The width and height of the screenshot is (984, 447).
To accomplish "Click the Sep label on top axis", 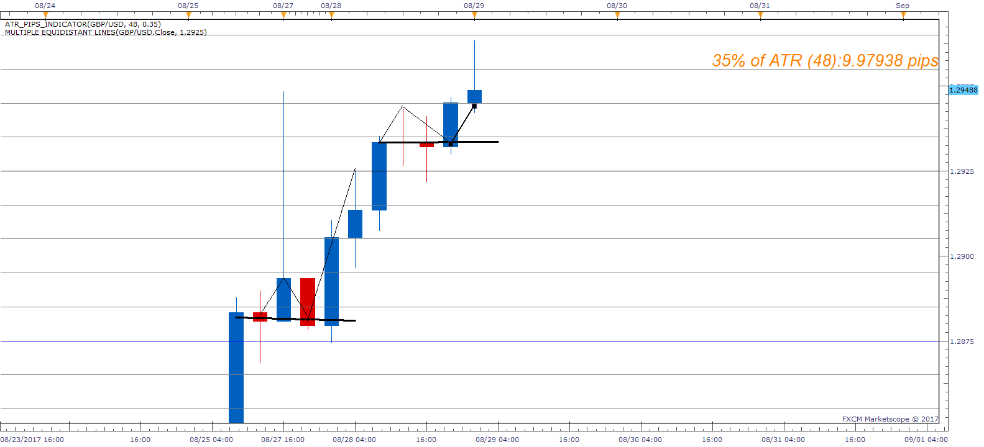I will [903, 6].
